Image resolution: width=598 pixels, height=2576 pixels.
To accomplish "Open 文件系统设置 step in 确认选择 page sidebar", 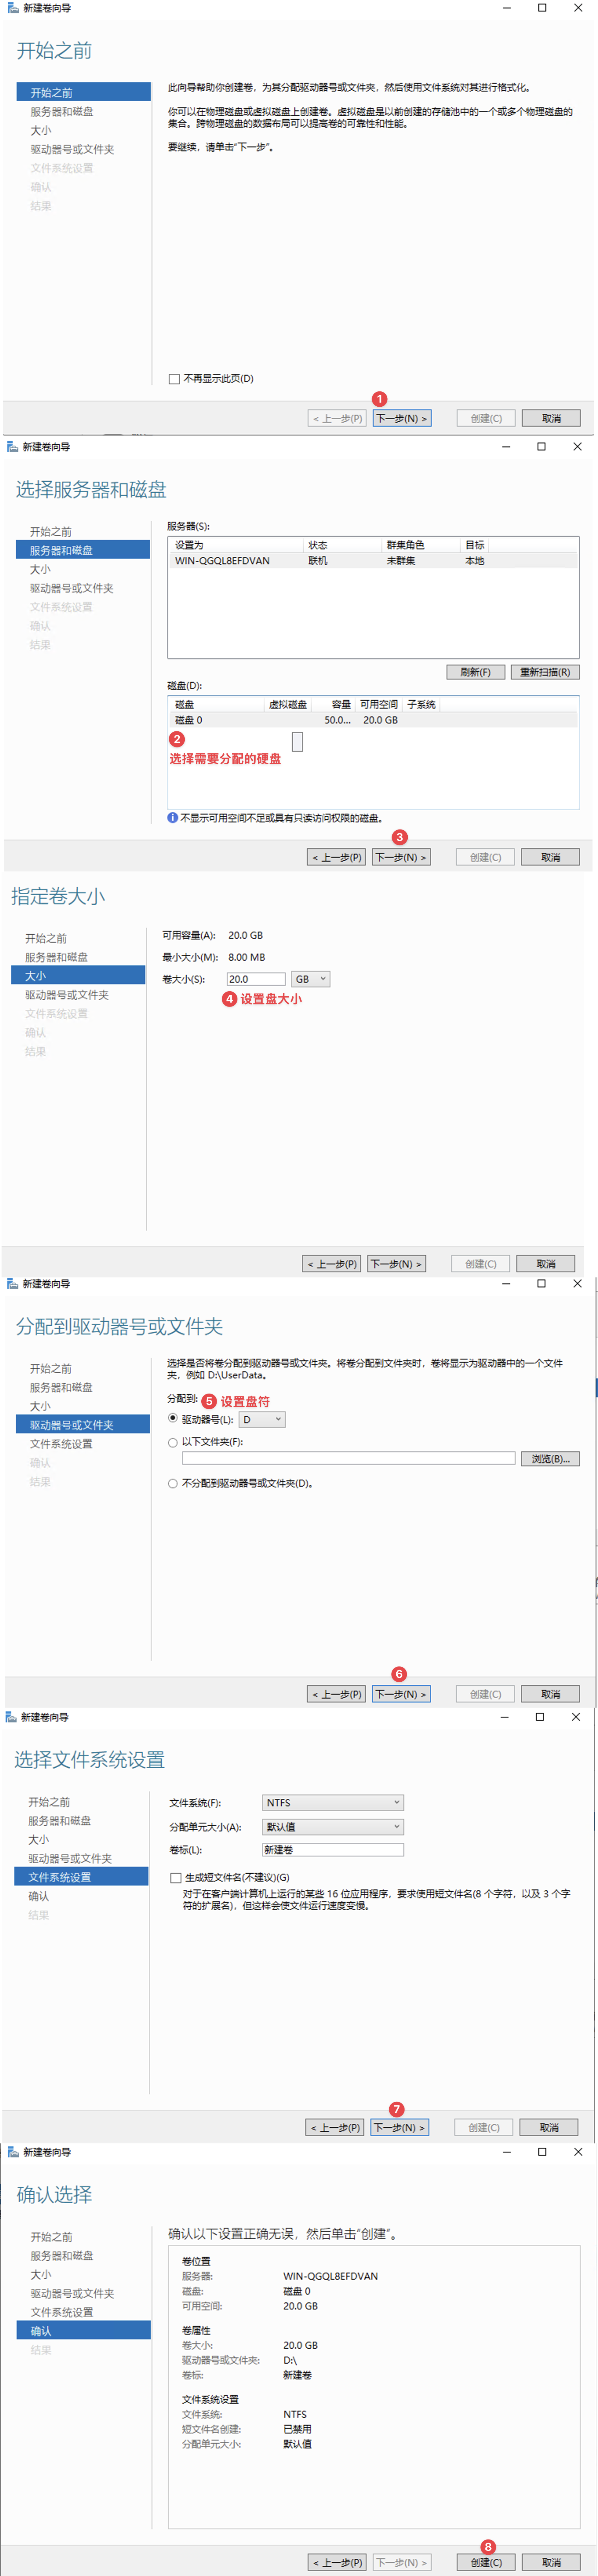I will coord(62,2312).
